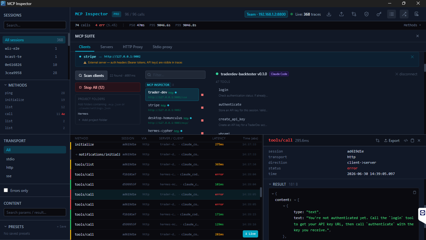Close the MCP Suite panel
This screenshot has height=240, width=426.
417,36
